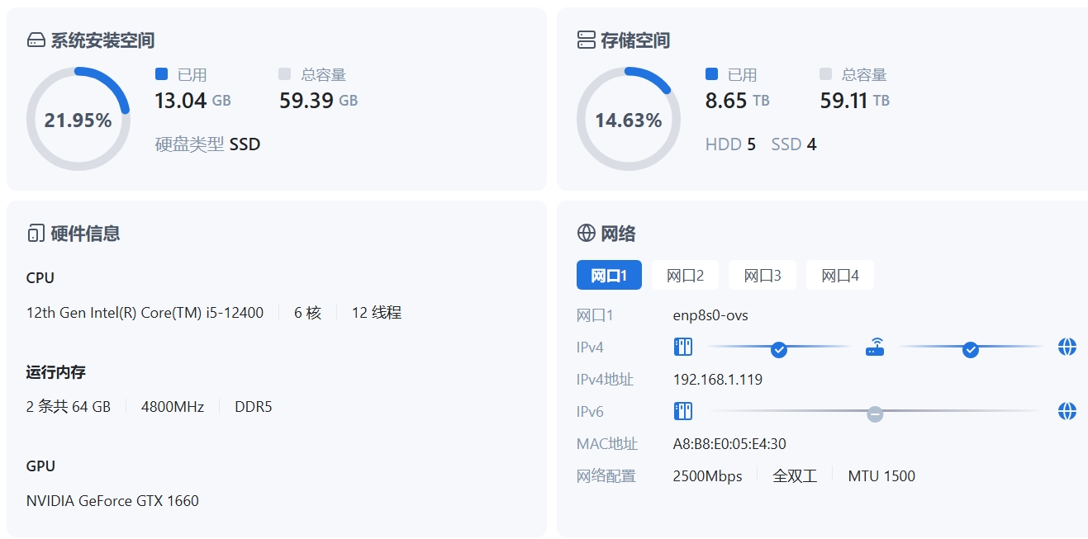Click the checkmark between router and internet
Screen dimensions: 1088x539
(970, 350)
